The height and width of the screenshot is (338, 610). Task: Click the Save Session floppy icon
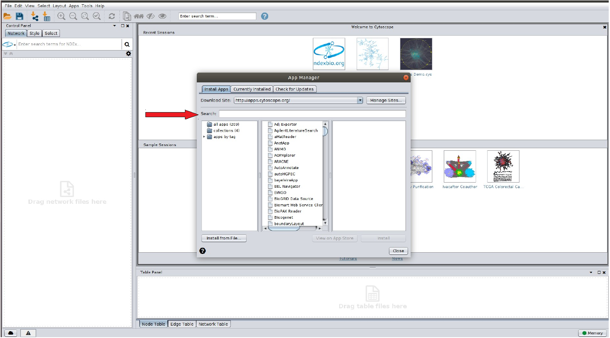[x=20, y=16]
